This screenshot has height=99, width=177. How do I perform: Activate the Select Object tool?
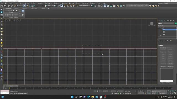[25, 6]
